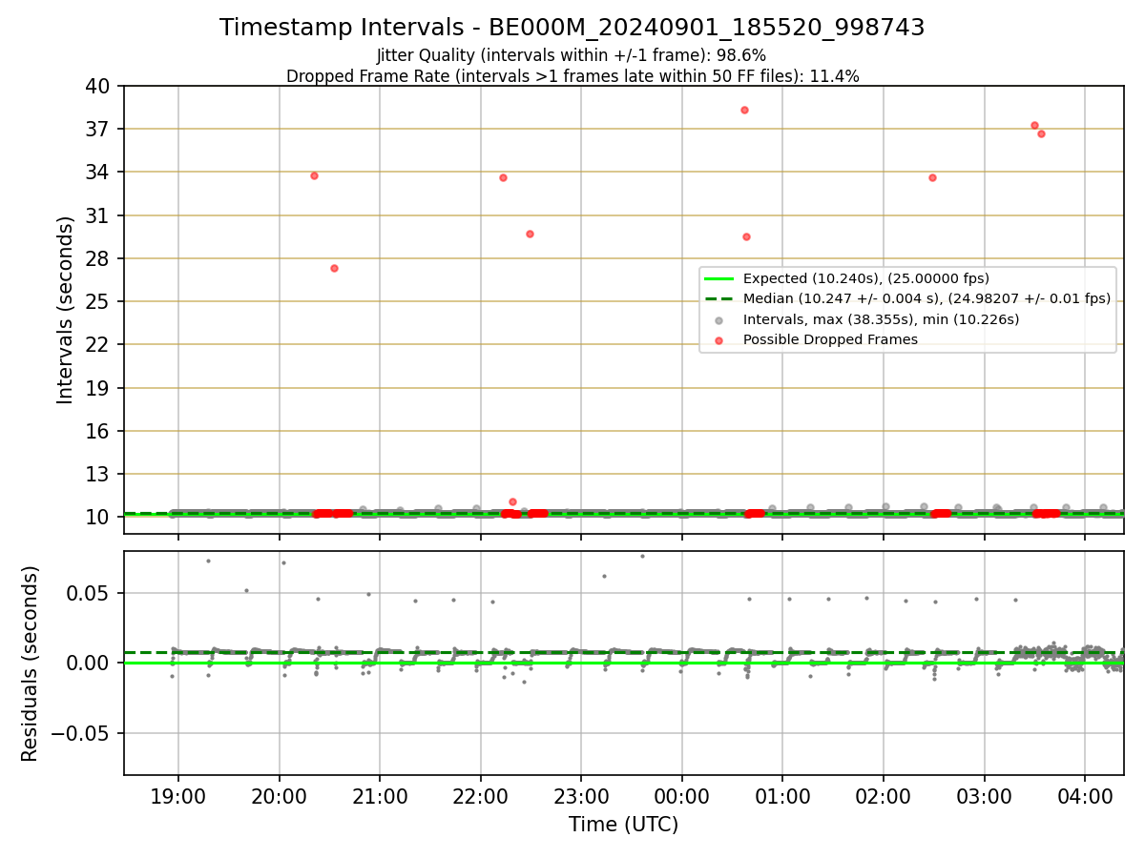The width and height of the screenshot is (1145, 858).
Task: Click the '19' tick on the intervals axis
Action: [99, 388]
